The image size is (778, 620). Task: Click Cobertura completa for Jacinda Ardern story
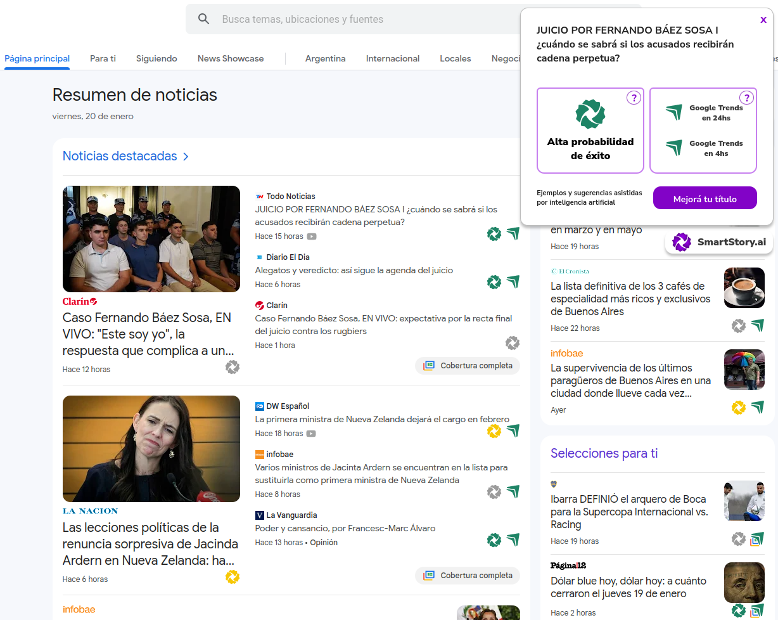click(468, 576)
